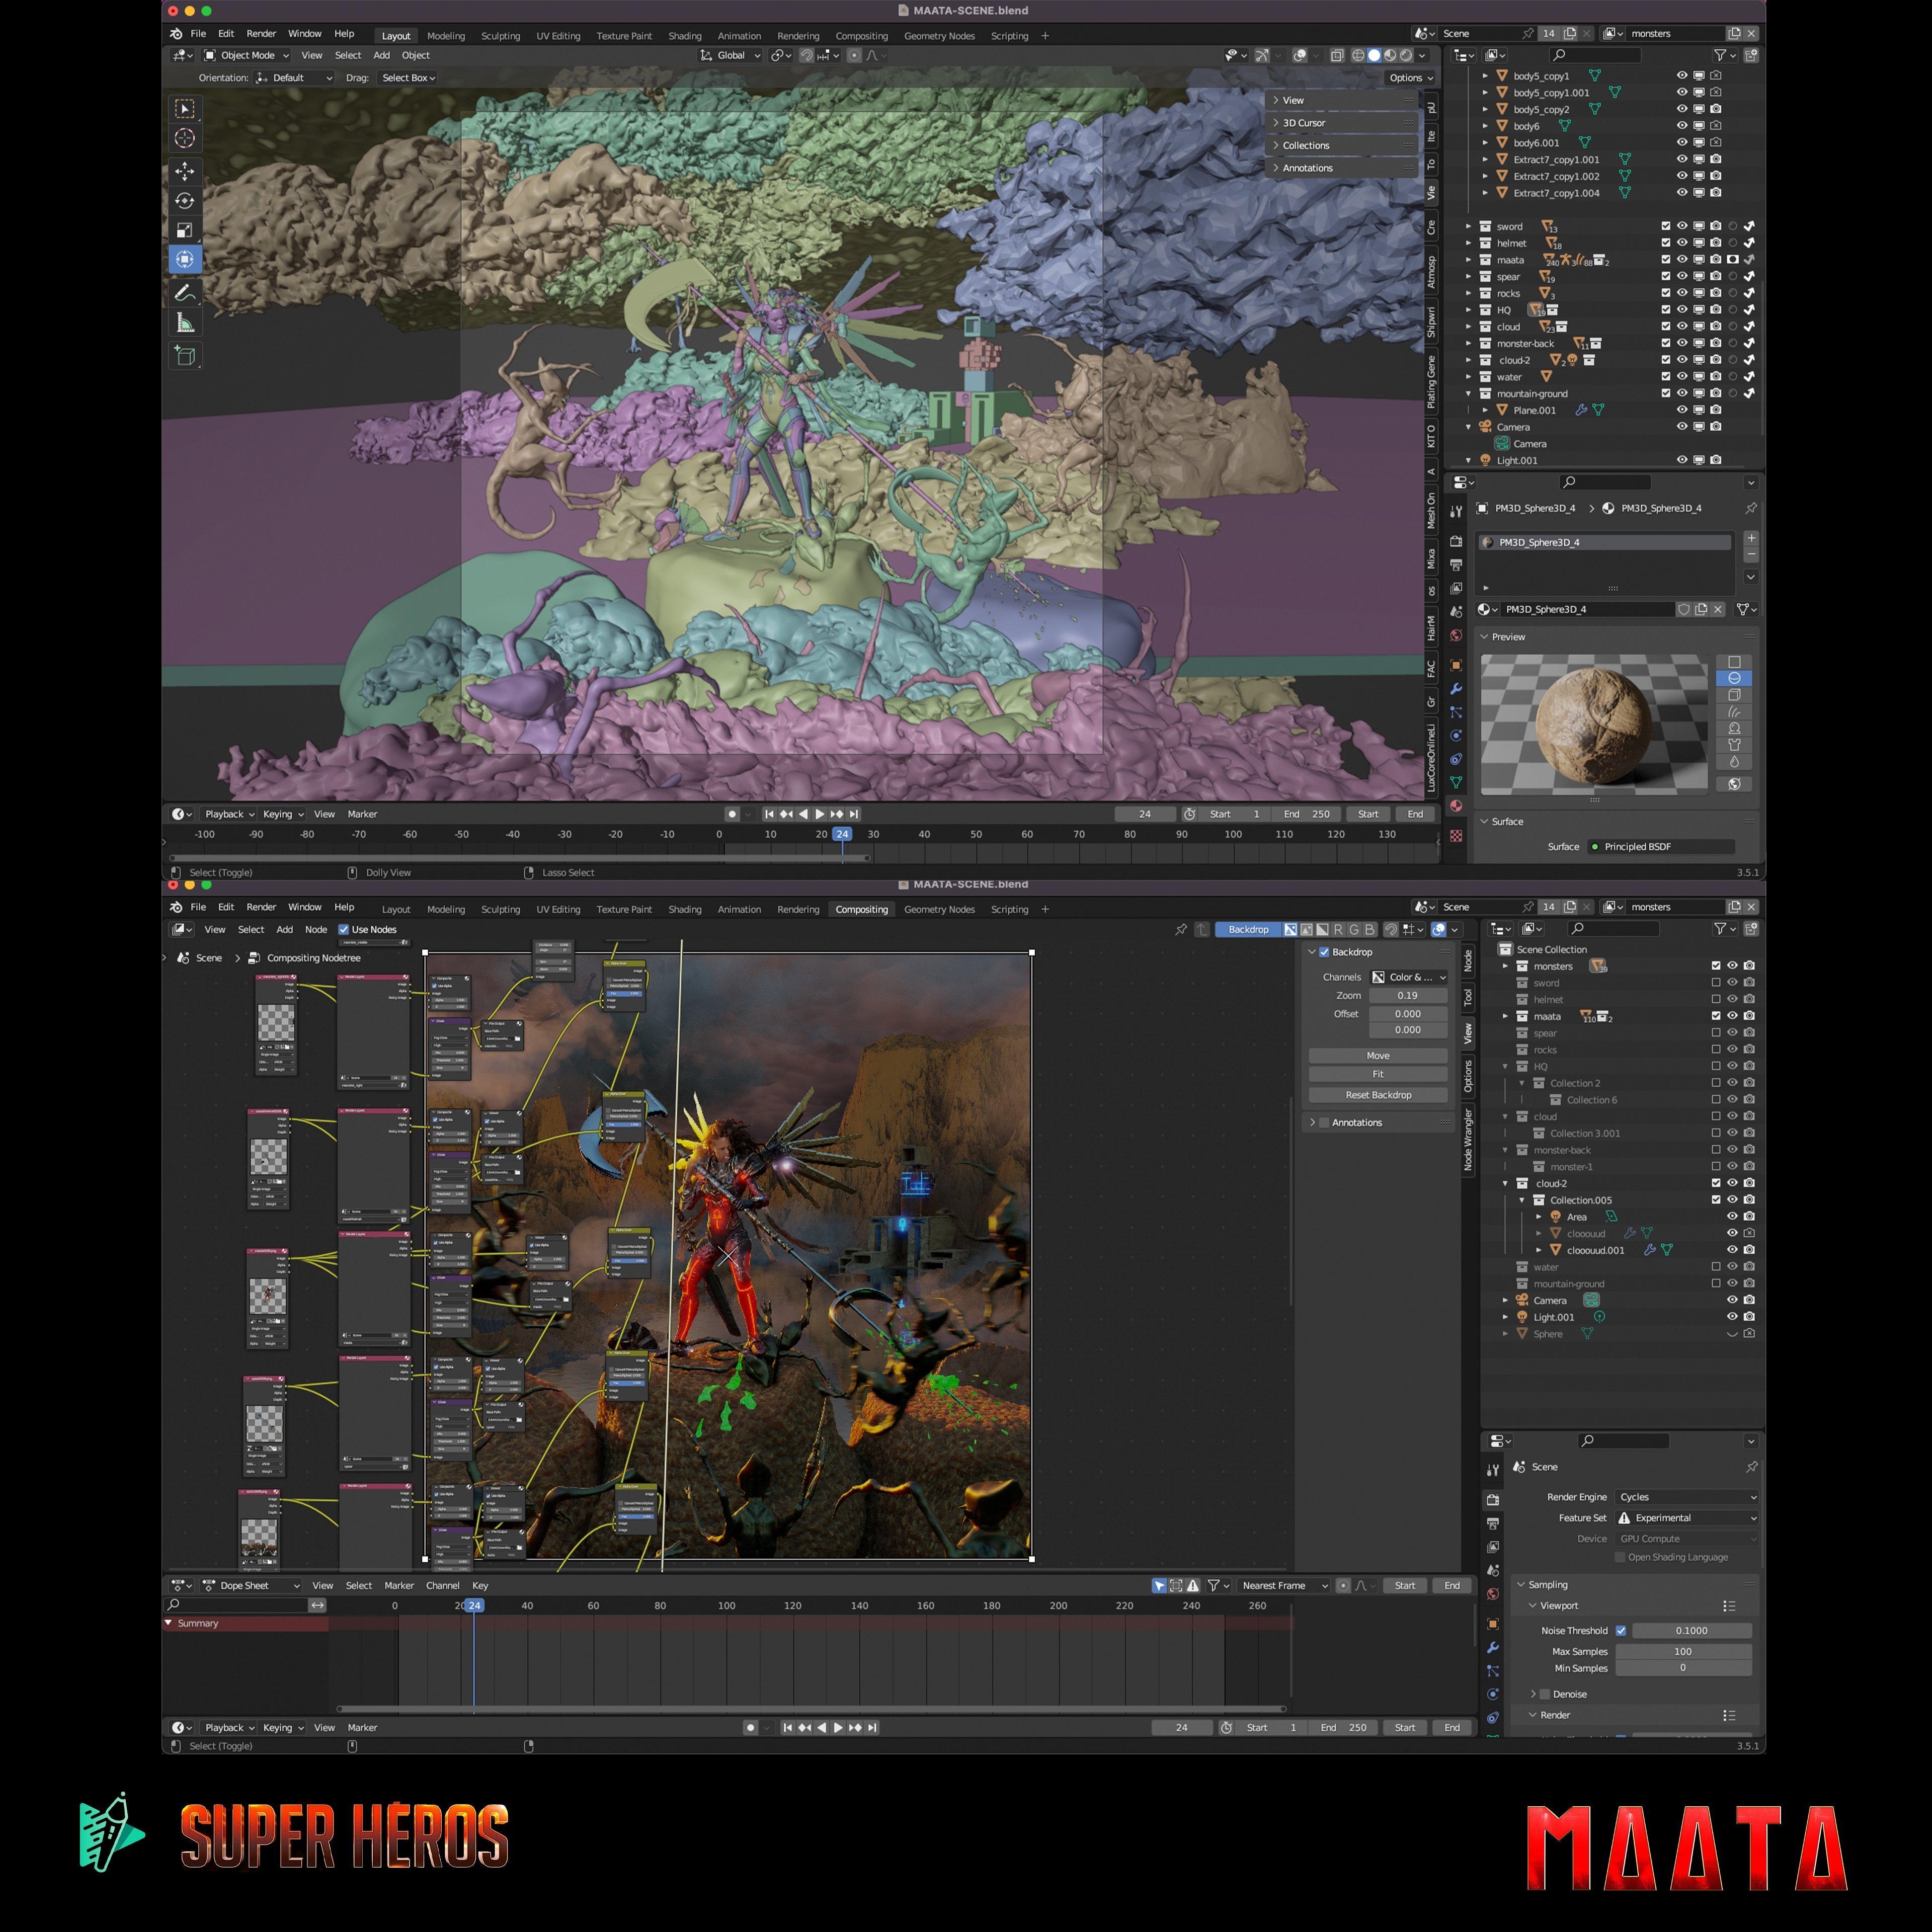Screen dimensions: 1932x1932
Task: Click new collection icon in Layout outliner
Action: click(1751, 56)
